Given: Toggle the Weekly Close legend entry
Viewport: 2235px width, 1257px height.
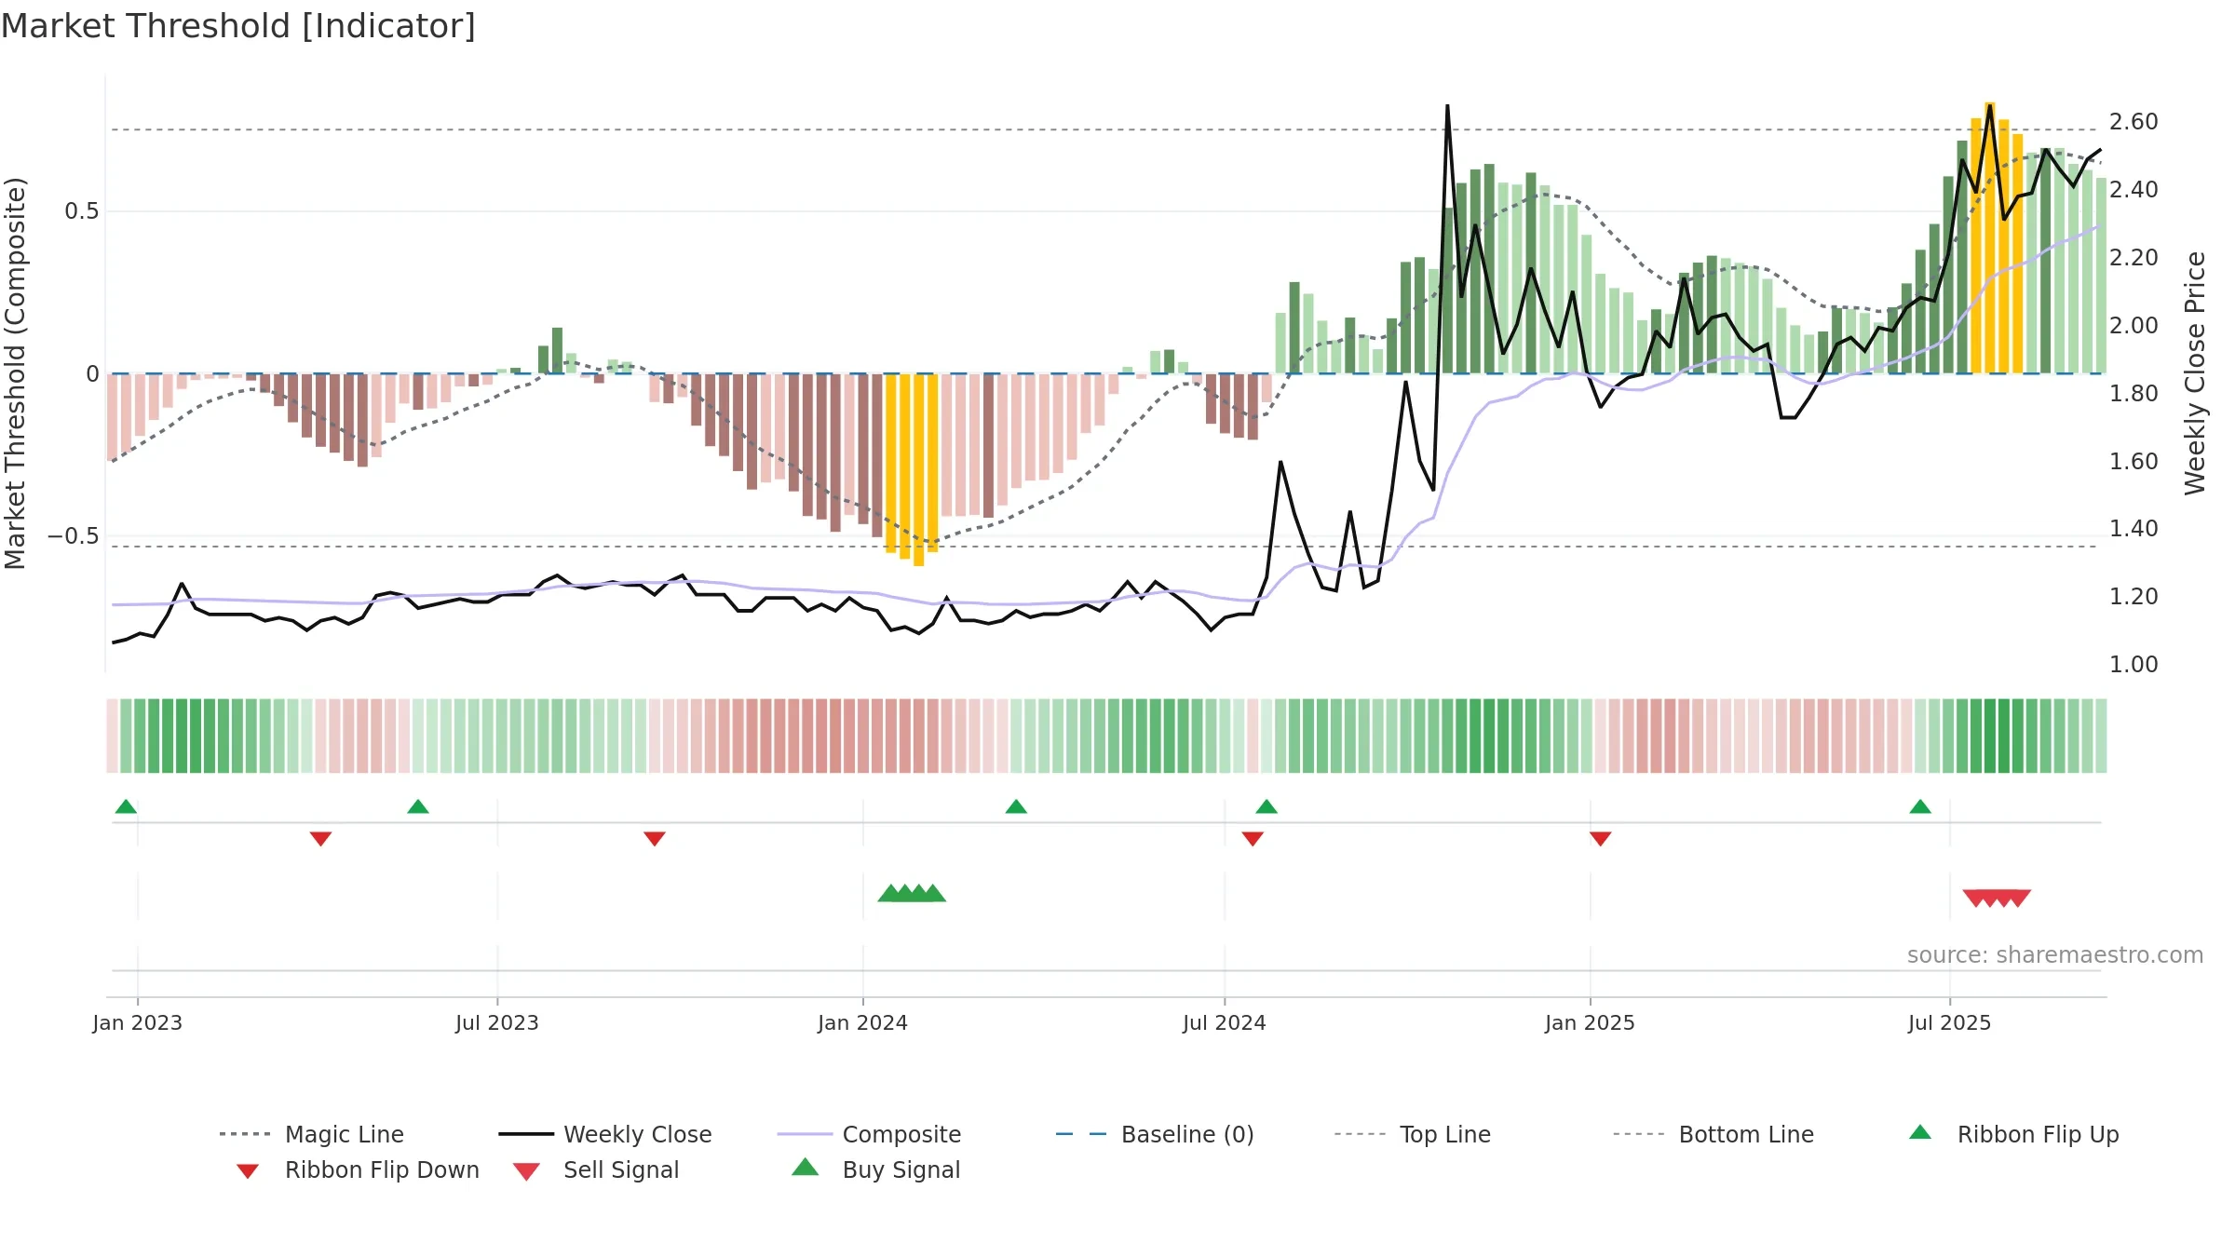Looking at the screenshot, I should pyautogui.click(x=605, y=1134).
